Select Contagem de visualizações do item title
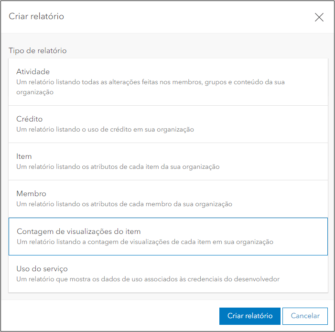Viewport: 335px width, 332px height. pyautogui.click(x=78, y=232)
